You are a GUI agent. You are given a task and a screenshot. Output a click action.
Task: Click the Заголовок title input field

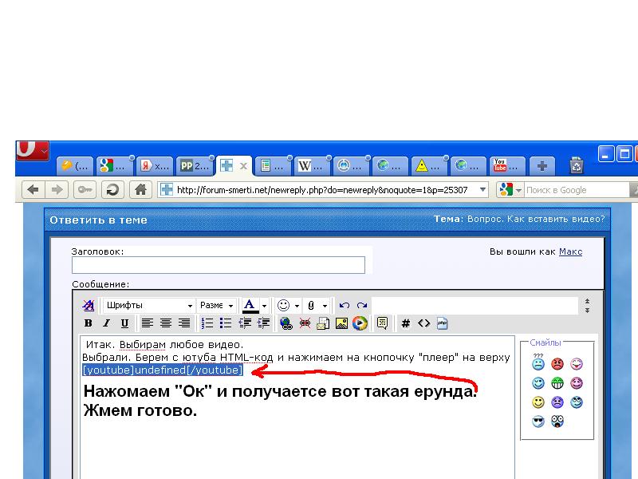218,265
